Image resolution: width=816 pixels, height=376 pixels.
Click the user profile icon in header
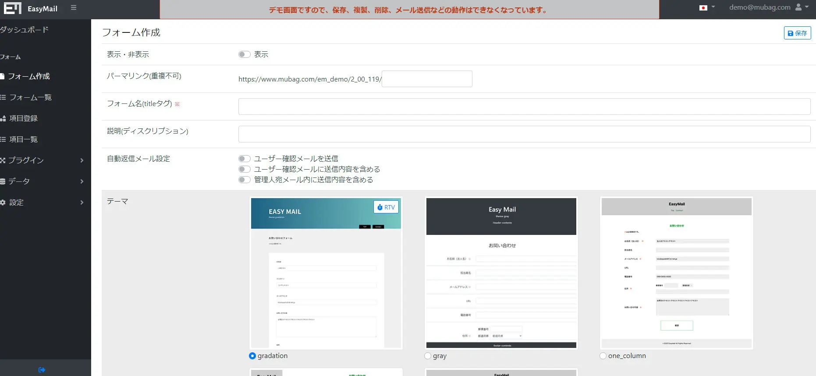coord(798,7)
